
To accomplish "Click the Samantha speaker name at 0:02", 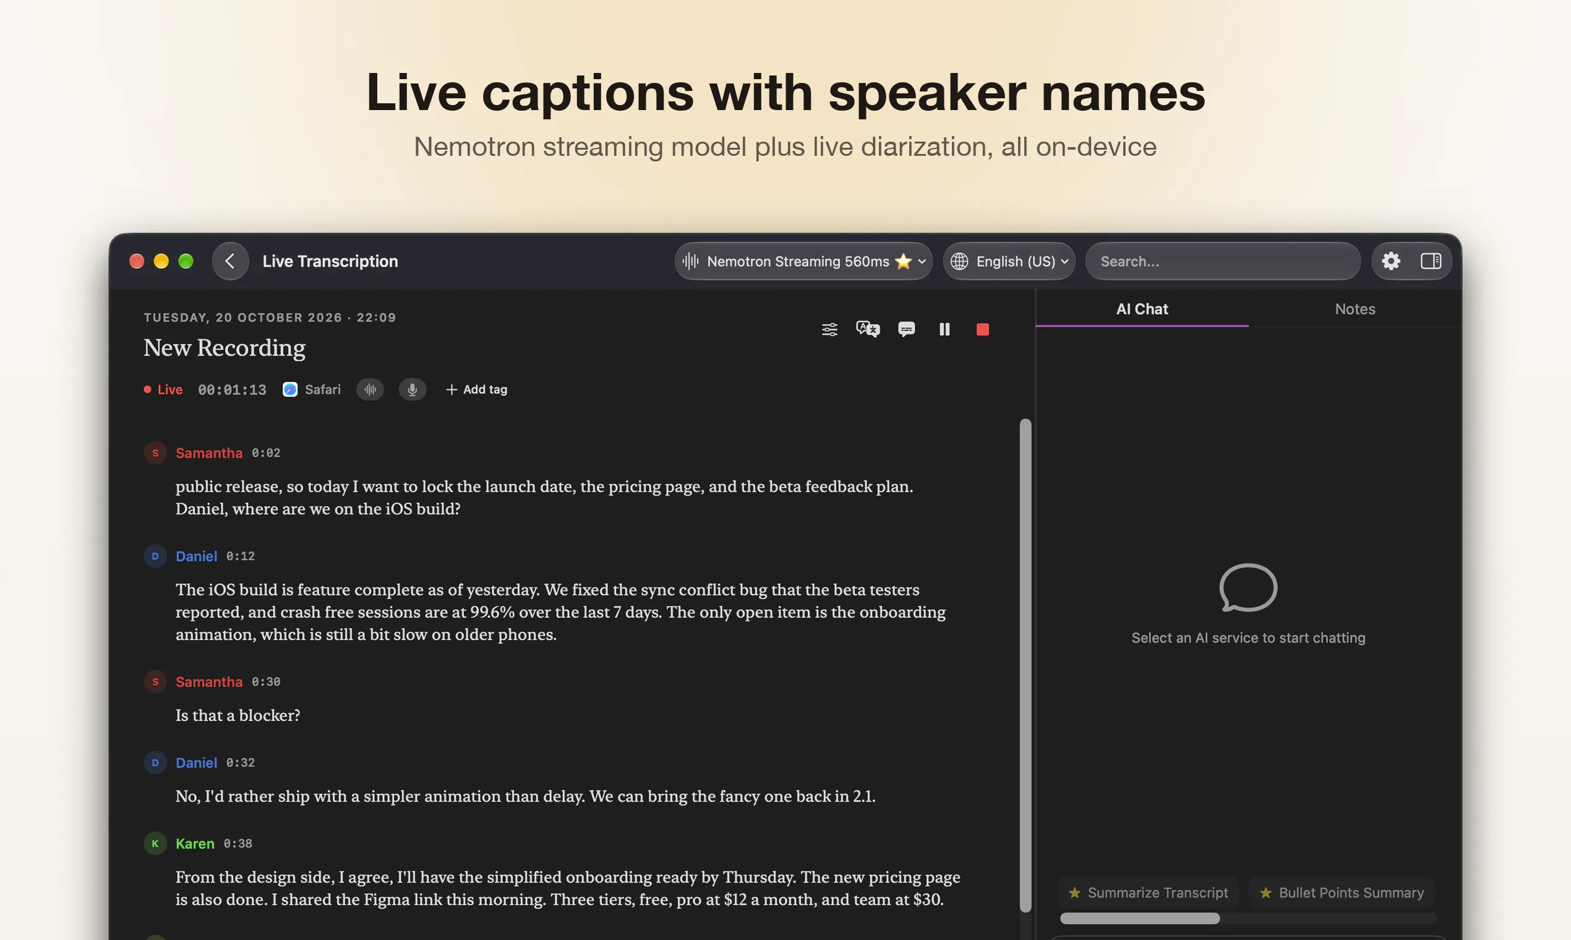I will click(x=209, y=453).
